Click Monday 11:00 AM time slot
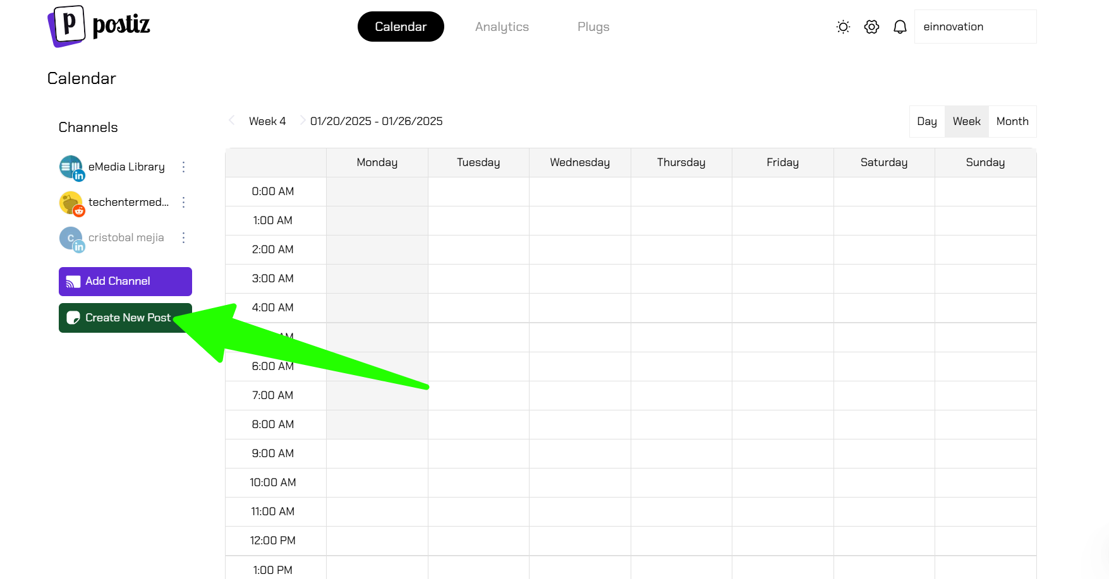Image resolution: width=1109 pixels, height=579 pixels. [377, 511]
